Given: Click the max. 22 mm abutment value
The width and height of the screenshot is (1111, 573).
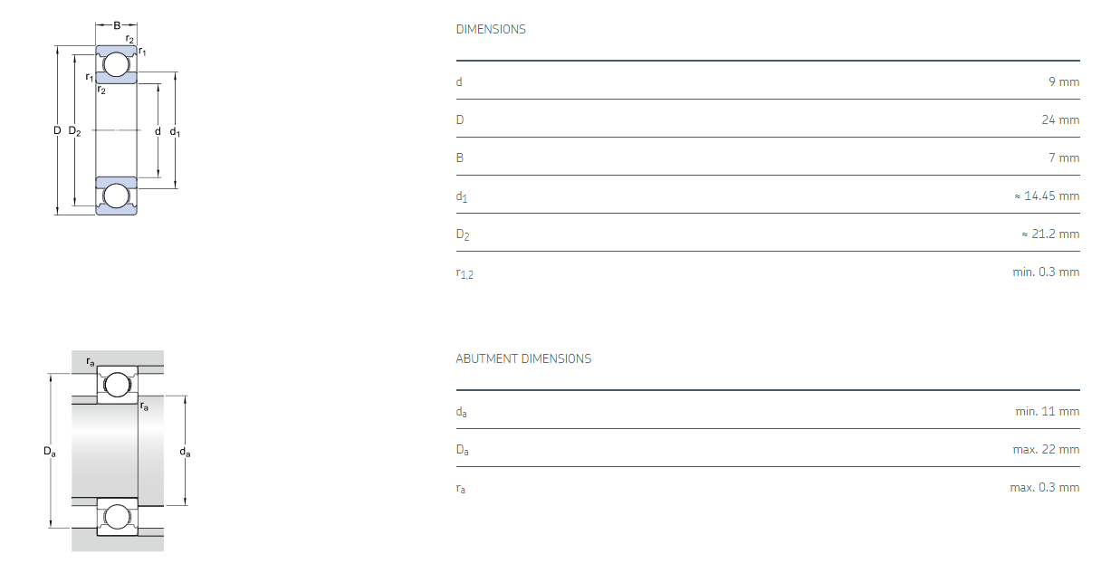Looking at the screenshot, I should click(1046, 449).
